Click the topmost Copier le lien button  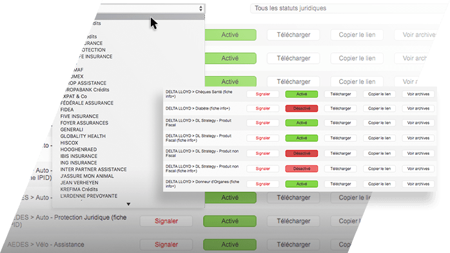click(x=357, y=35)
